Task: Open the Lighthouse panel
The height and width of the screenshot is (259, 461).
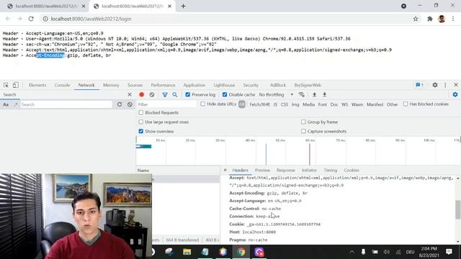Action: point(224,85)
